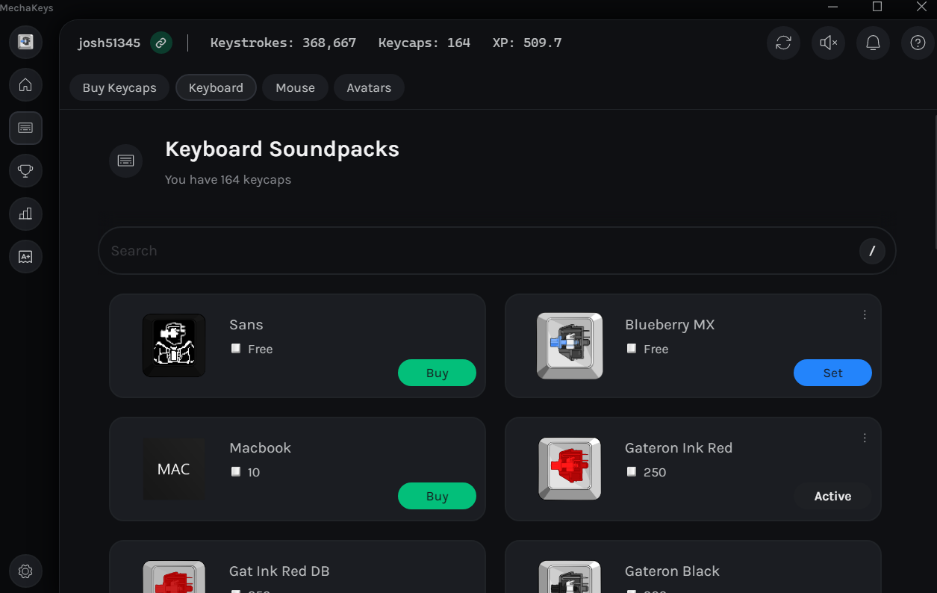Toggle the muted speaker sound button
This screenshot has width=937, height=593.
click(x=828, y=43)
